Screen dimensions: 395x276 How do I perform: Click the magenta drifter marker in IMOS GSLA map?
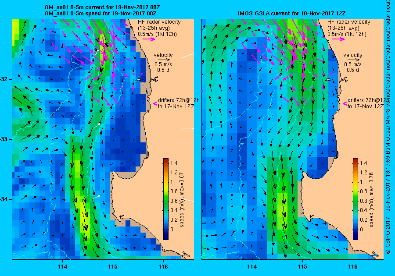click(345, 103)
